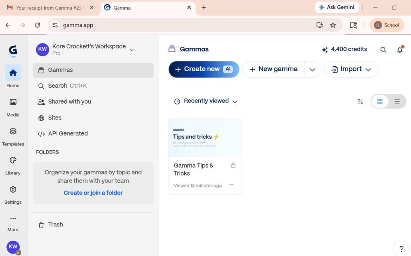Click the help question mark button
The height and width of the screenshot is (256, 411).
401,249
